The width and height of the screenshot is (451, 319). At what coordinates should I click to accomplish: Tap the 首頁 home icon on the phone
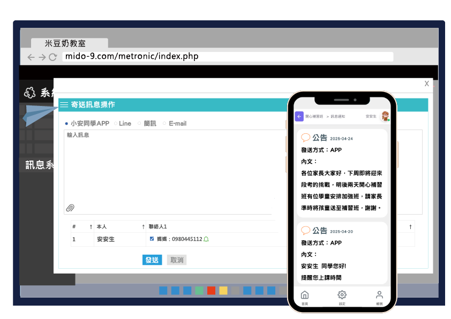(304, 294)
